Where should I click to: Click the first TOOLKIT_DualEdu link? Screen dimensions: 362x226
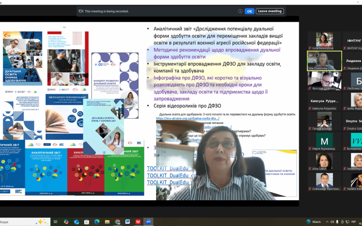pyautogui.click(x=171, y=168)
